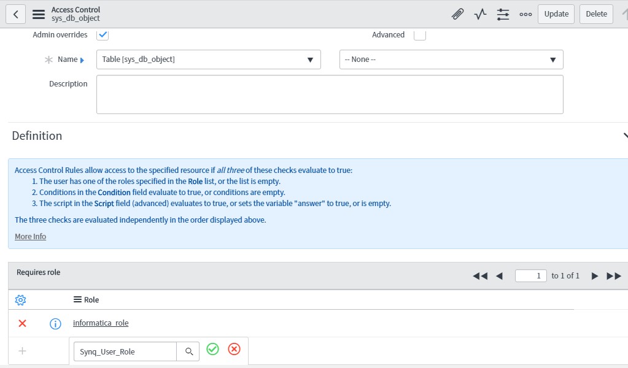Open attachments with the paperclip icon
Viewport: 628px width, 368px height.
(457, 13)
